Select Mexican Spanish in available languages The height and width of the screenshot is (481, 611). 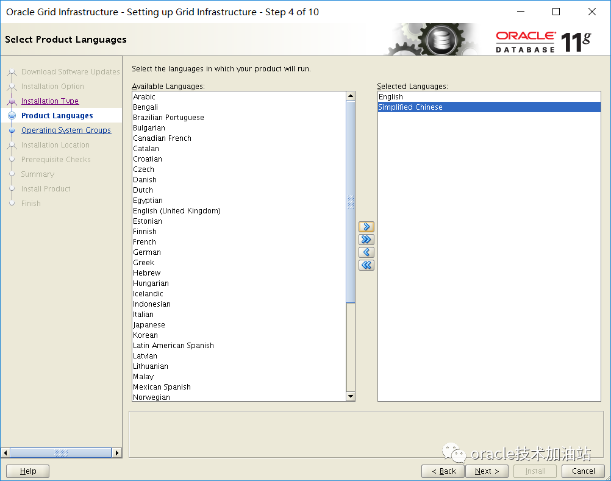click(x=239, y=387)
